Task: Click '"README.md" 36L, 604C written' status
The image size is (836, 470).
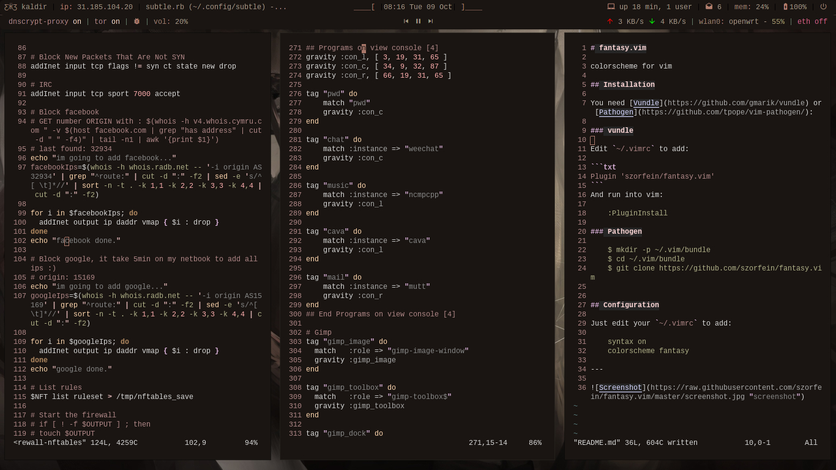Action: [635, 442]
